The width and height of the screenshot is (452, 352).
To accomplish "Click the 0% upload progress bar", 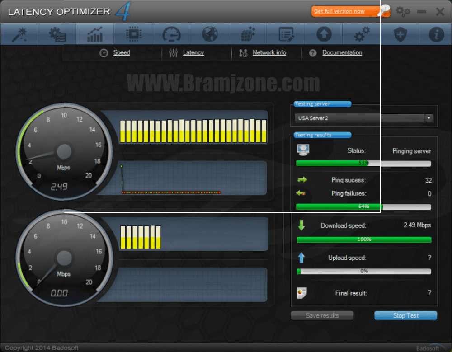I will [x=364, y=271].
